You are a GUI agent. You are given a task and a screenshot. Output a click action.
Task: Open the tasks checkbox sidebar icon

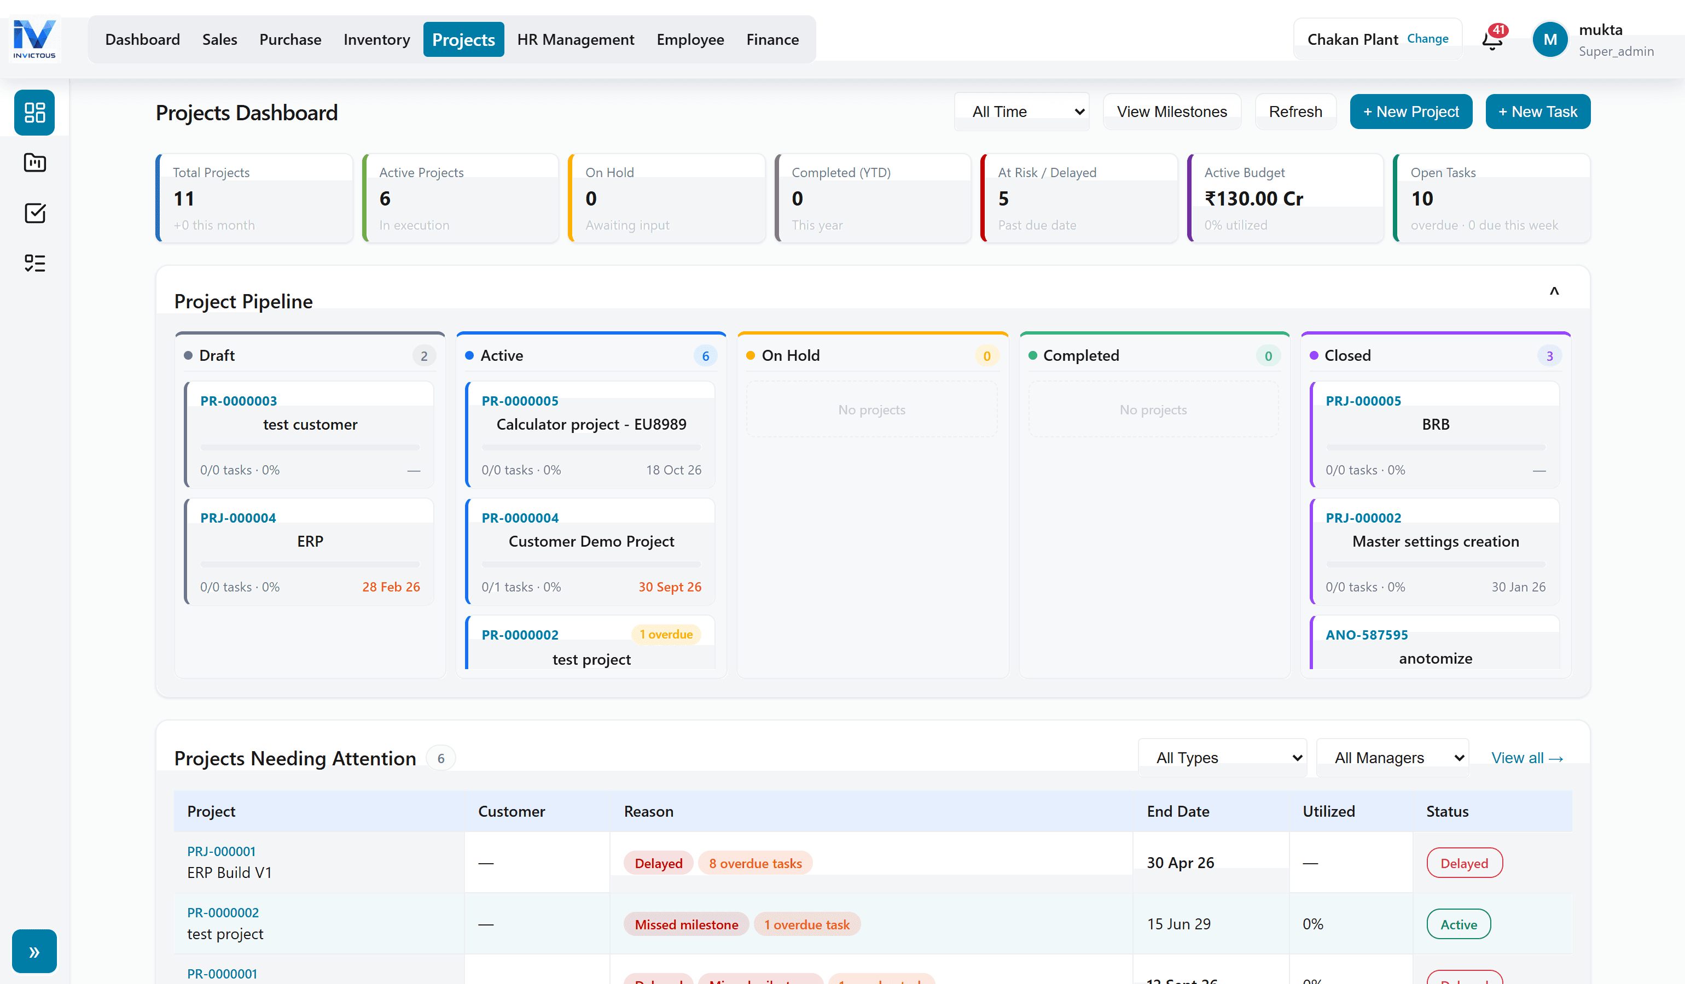click(x=35, y=213)
